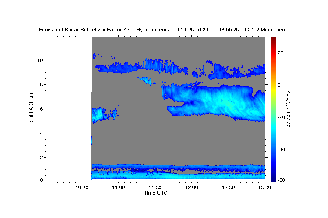The width and height of the screenshot is (328, 218).
Task: Click the height axis label 10
Action: (x=40, y=60)
